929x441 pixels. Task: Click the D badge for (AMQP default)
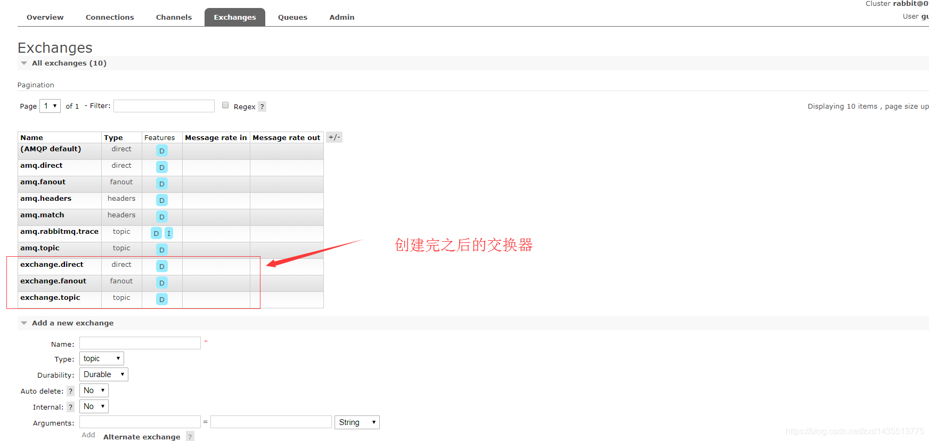pyautogui.click(x=162, y=151)
